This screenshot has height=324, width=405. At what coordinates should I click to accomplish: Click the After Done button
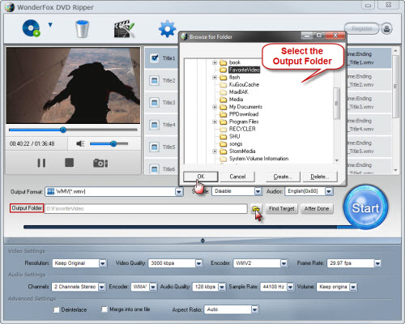(x=317, y=208)
